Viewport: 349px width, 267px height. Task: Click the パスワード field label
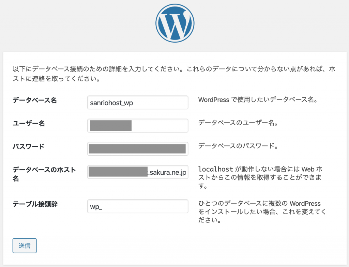coord(29,147)
